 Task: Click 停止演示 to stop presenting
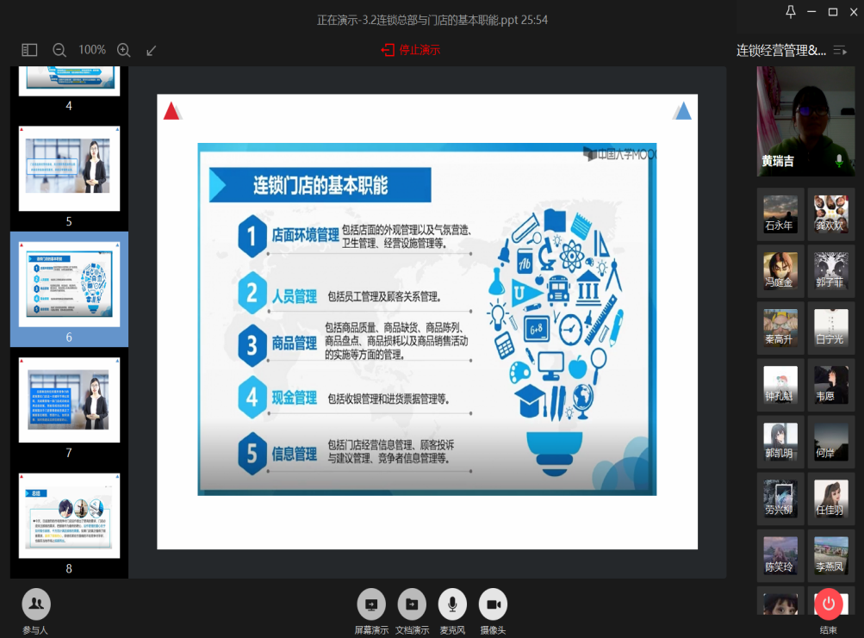411,50
